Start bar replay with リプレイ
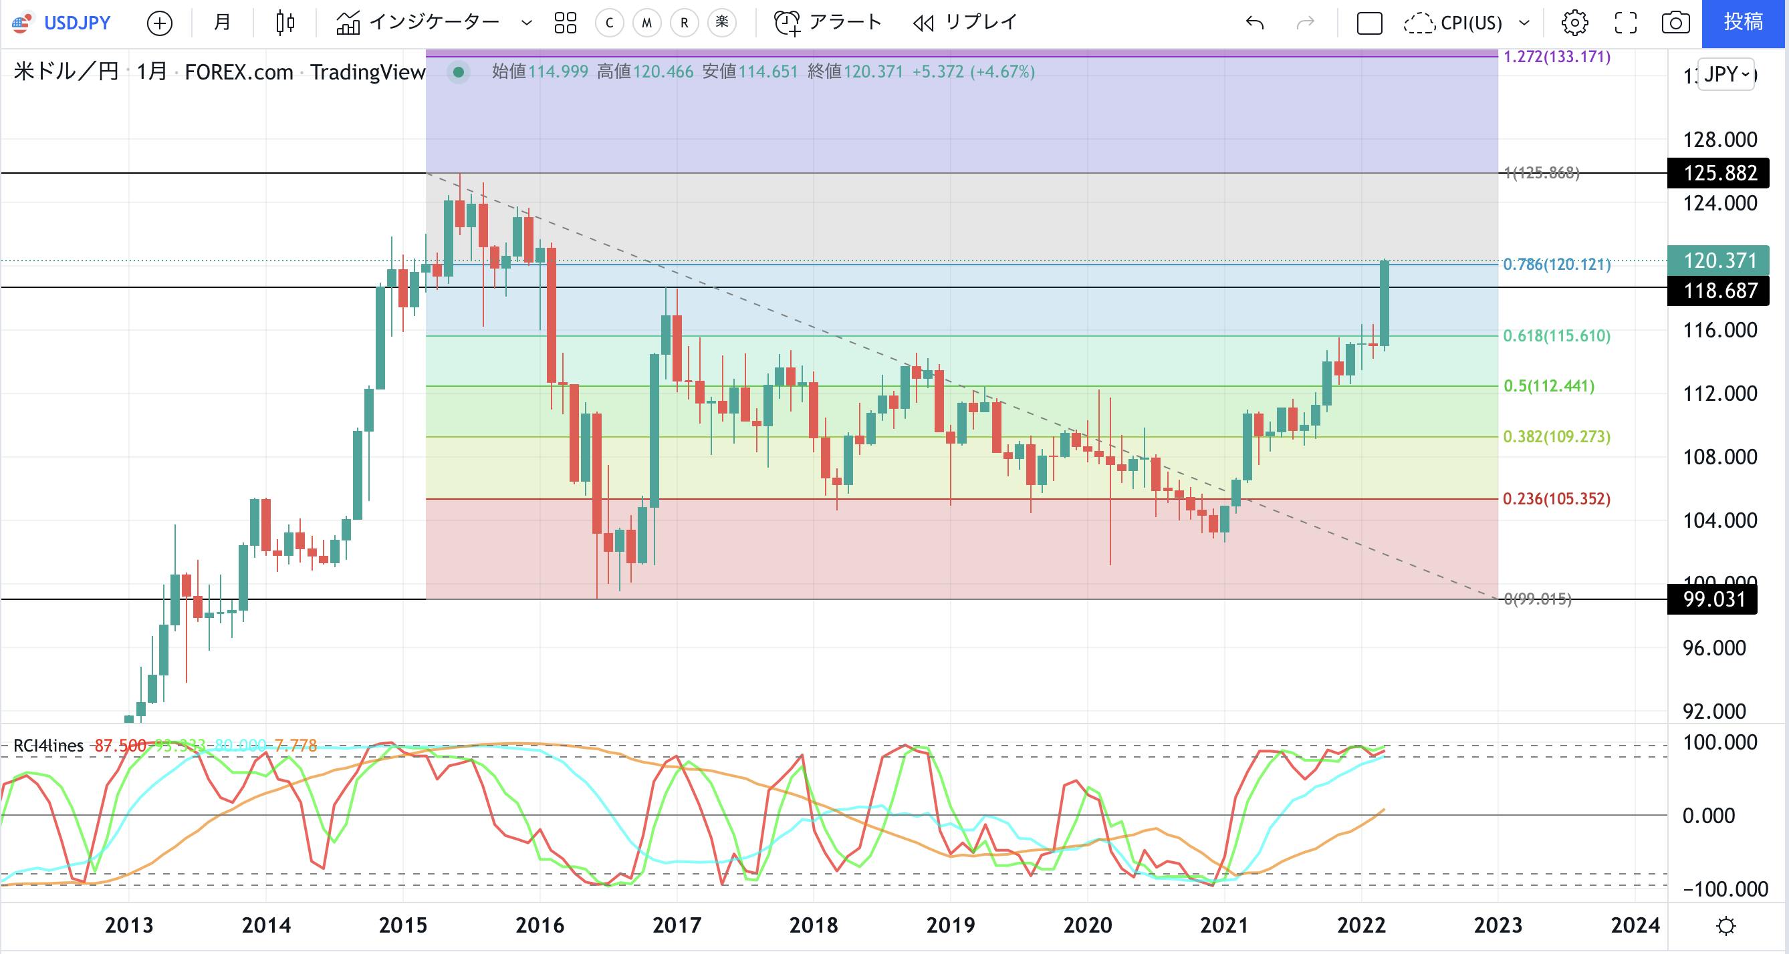 pyautogui.click(x=965, y=23)
